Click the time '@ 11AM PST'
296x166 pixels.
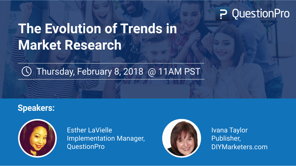174,72
